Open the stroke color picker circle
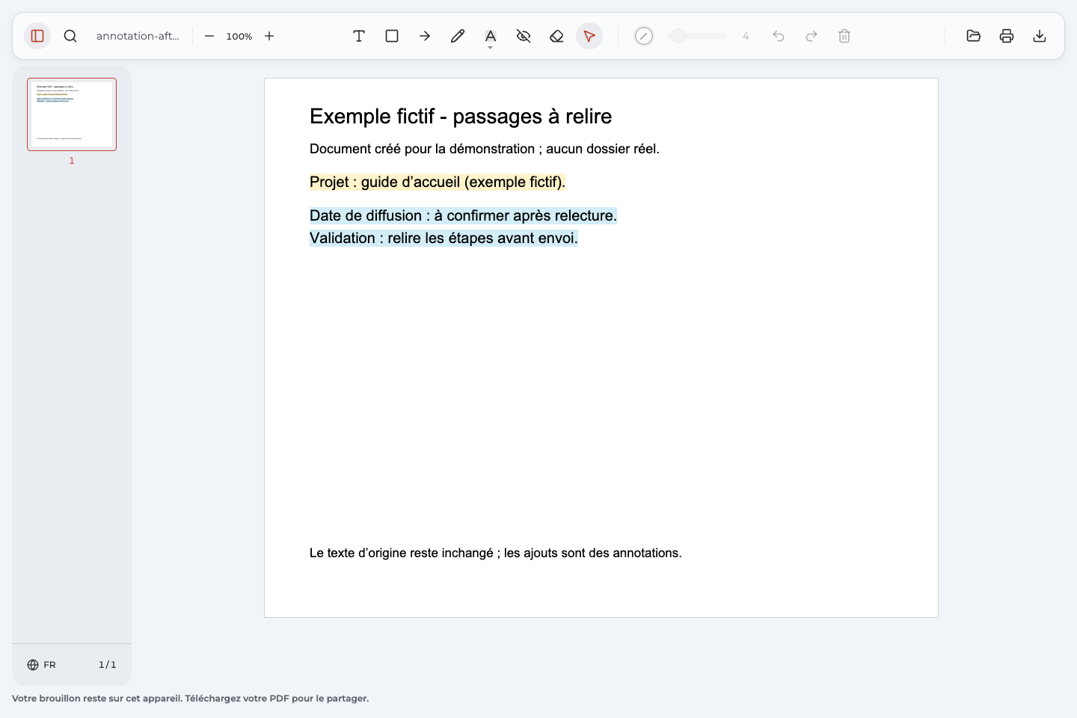 coord(644,36)
